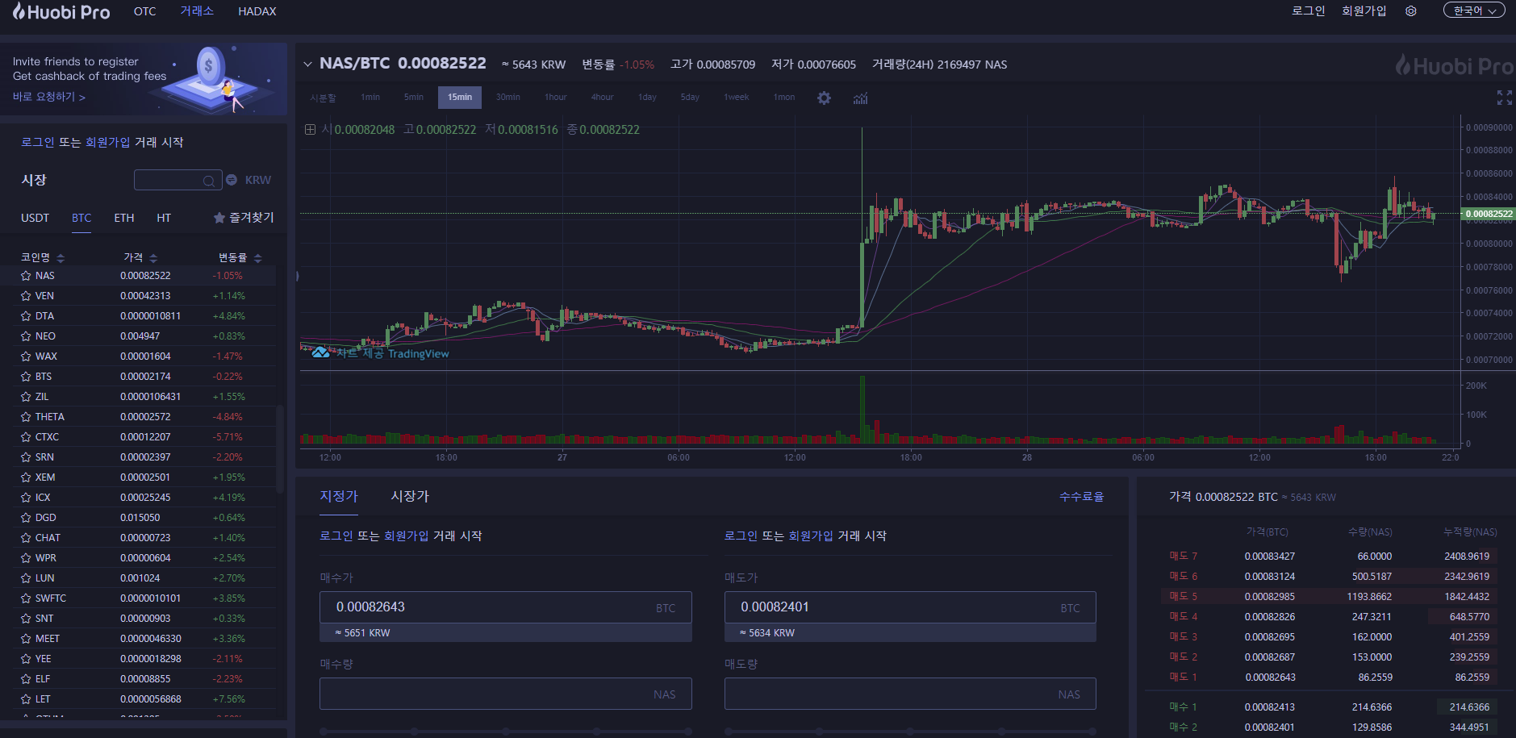
Task: Open chart settings gear icon
Action: [824, 98]
